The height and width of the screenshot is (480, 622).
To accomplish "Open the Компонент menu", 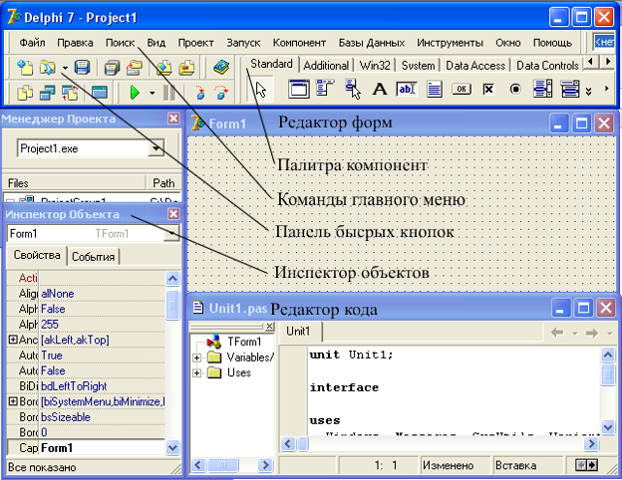I will (298, 43).
